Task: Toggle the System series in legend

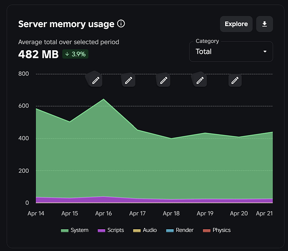Action: pyautogui.click(x=74, y=230)
